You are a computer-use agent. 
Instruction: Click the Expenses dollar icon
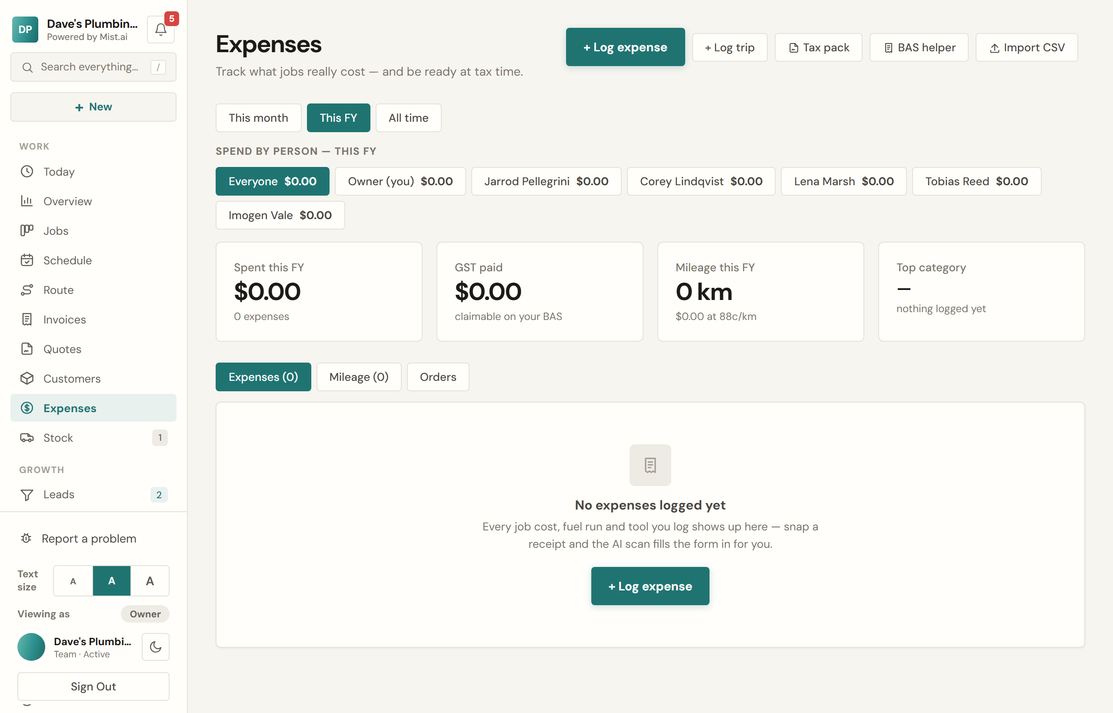tap(27, 408)
